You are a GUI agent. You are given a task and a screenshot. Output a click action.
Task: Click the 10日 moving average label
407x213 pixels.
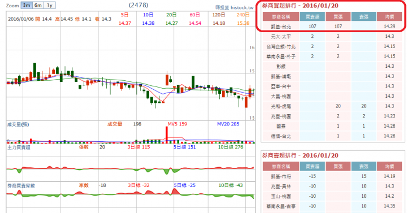[x=148, y=15]
